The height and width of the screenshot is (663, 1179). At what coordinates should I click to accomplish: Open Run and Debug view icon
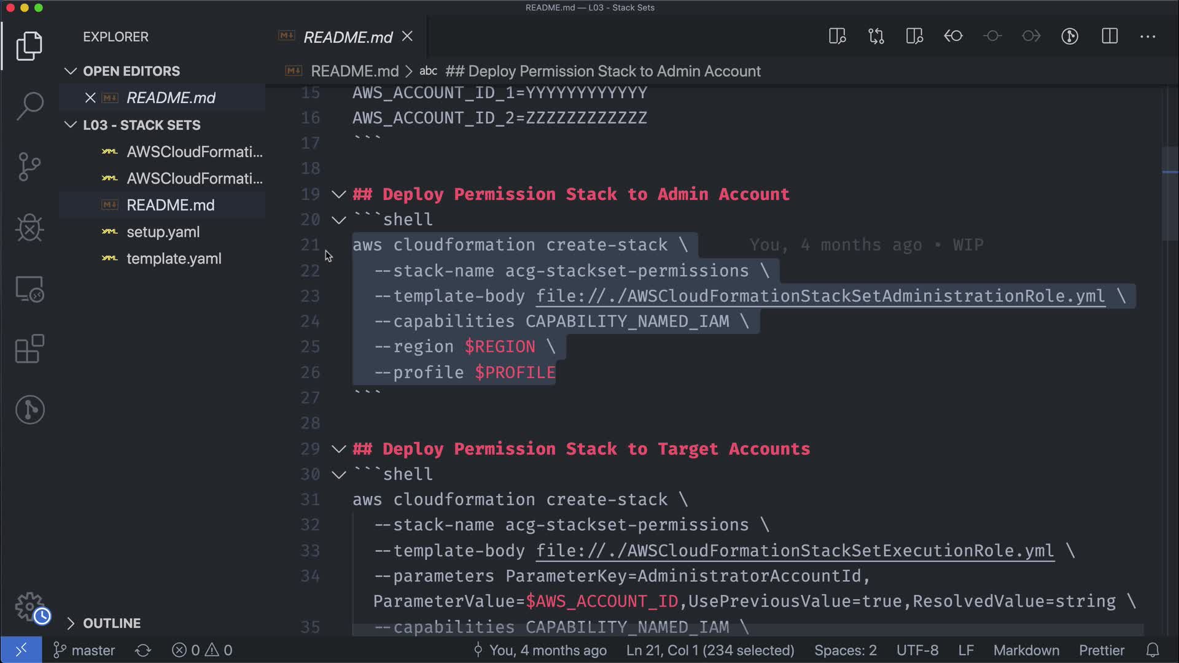(x=29, y=228)
